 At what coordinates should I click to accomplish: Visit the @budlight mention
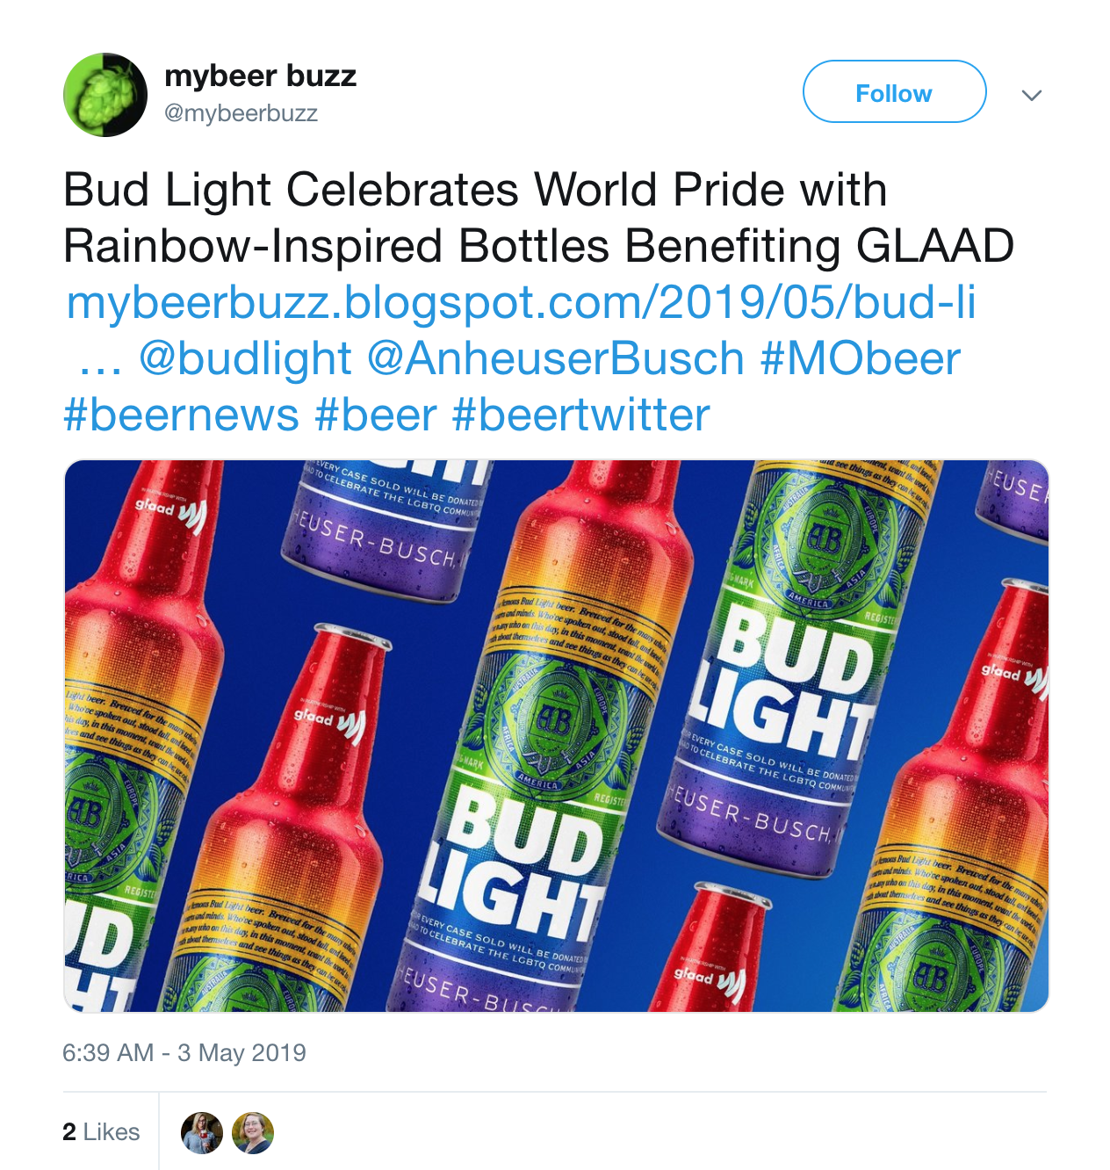245,358
